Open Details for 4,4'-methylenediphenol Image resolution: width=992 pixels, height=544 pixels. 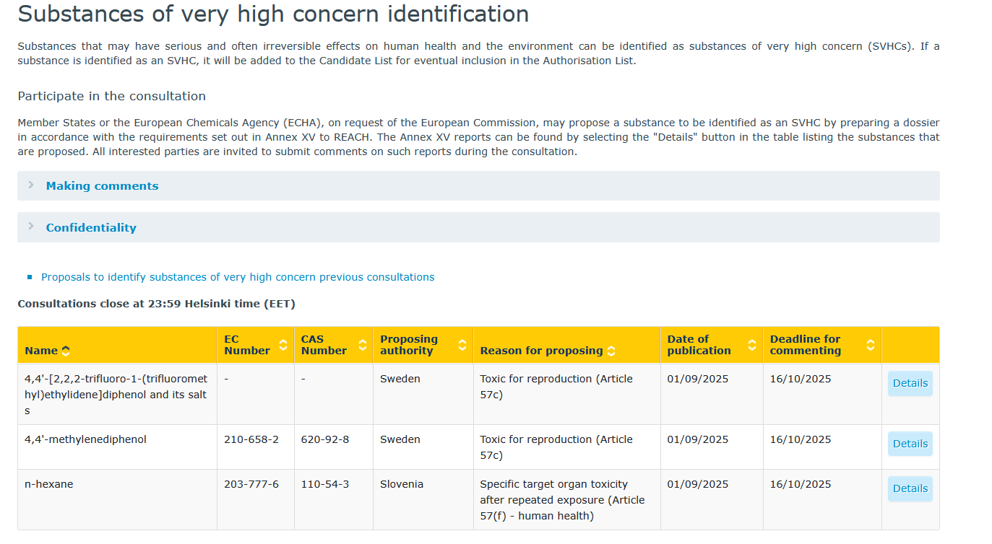click(910, 444)
